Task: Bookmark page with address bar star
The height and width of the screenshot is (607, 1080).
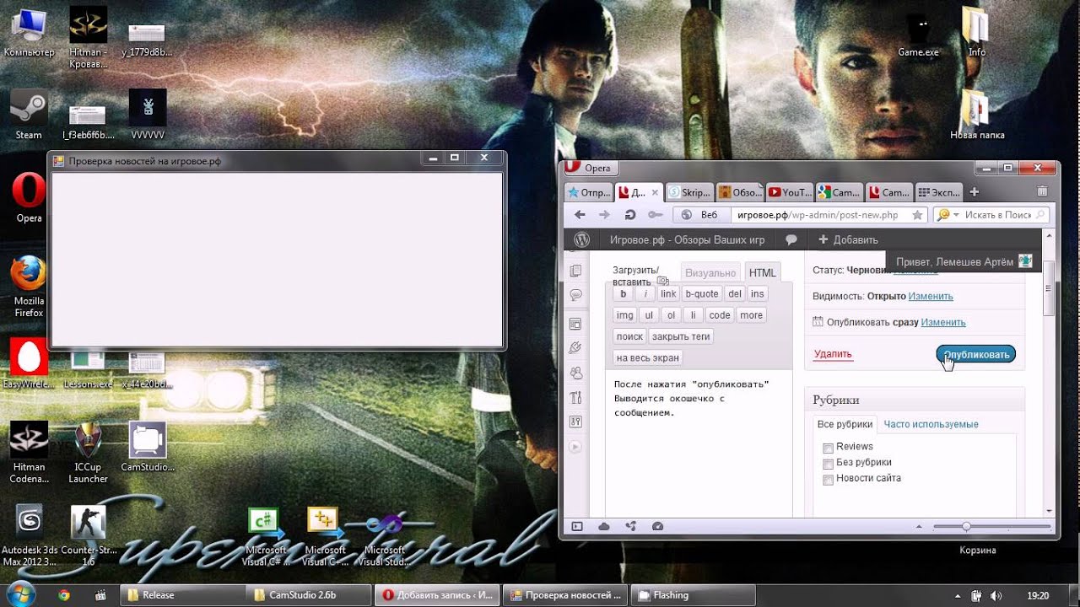Action: point(917,215)
